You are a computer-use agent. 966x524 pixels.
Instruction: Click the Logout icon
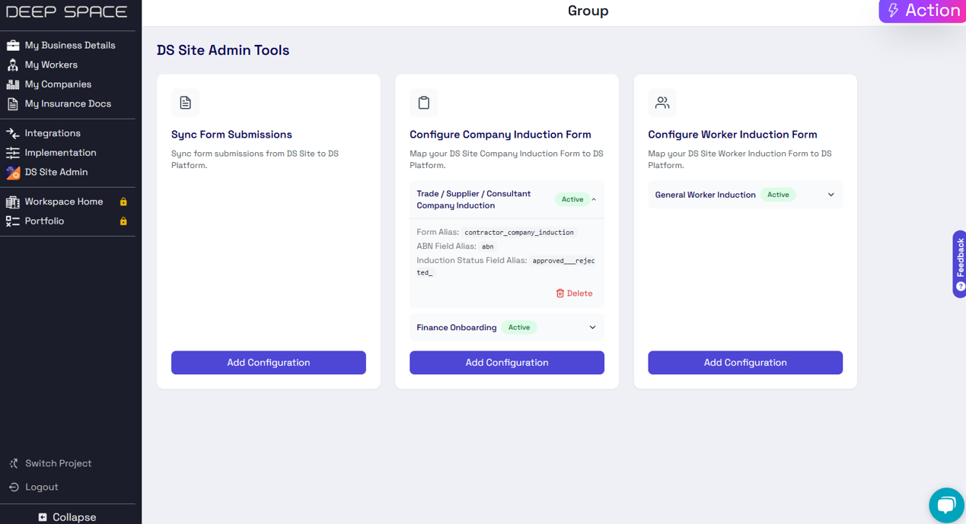[x=14, y=487]
